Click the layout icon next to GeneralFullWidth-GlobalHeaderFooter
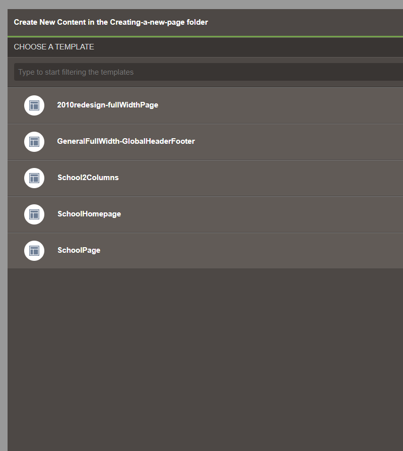This screenshot has height=451, width=403. pyautogui.click(x=34, y=142)
